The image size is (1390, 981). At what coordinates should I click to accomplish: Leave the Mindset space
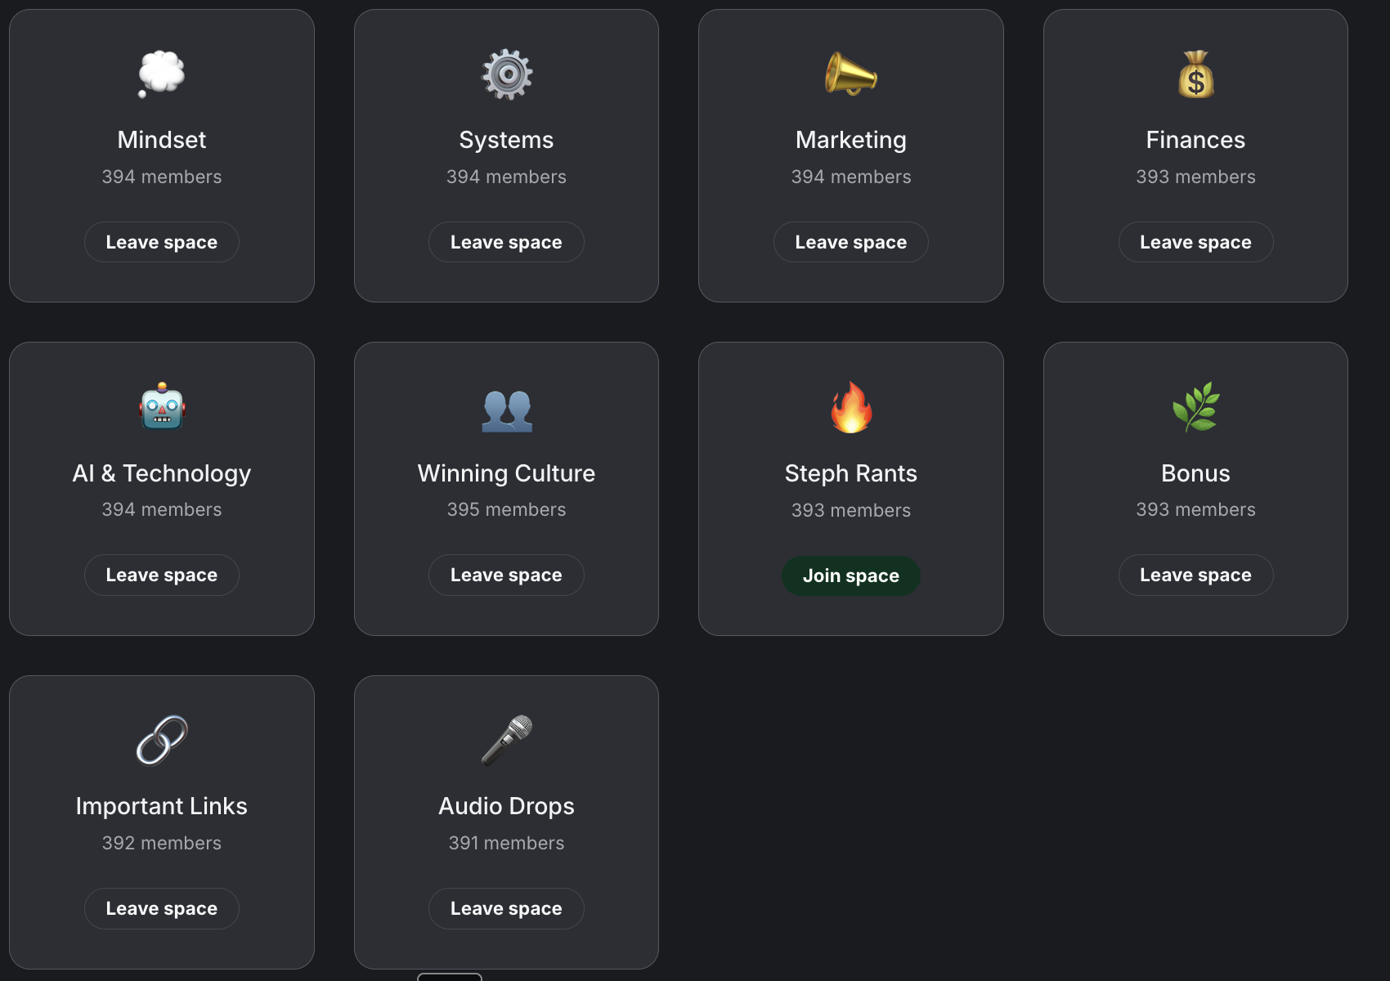(x=162, y=242)
